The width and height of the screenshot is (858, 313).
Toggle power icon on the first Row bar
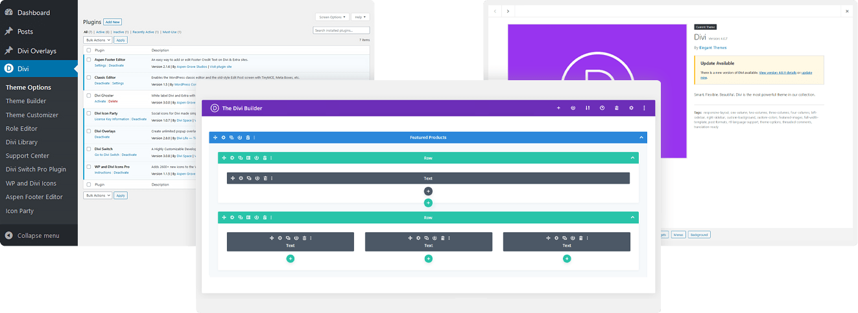(257, 158)
